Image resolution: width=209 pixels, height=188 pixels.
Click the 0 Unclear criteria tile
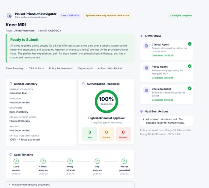pos(106,134)
